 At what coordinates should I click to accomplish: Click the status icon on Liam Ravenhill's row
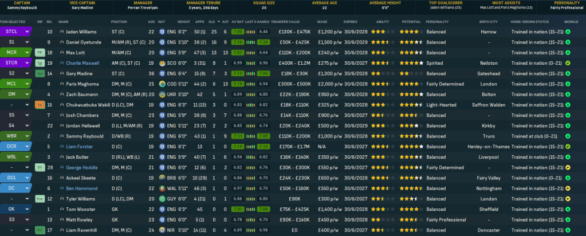coord(40,230)
